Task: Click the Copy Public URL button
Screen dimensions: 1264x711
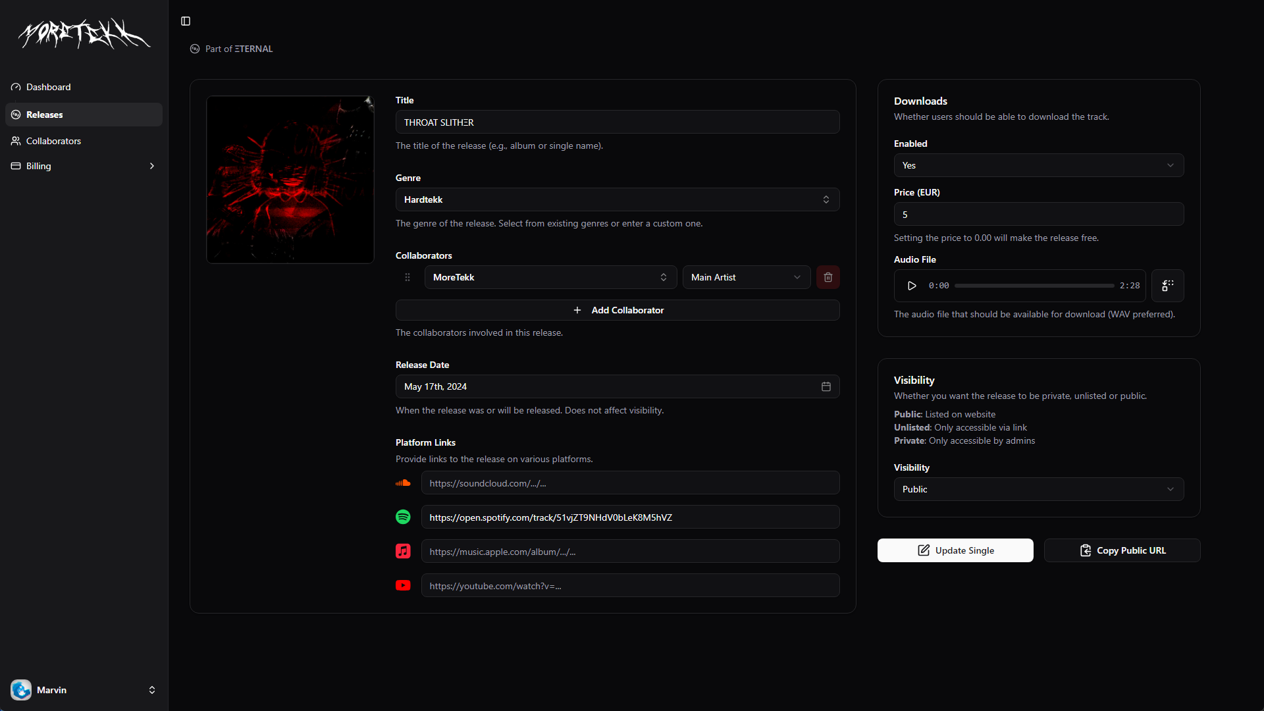Action: tap(1122, 550)
